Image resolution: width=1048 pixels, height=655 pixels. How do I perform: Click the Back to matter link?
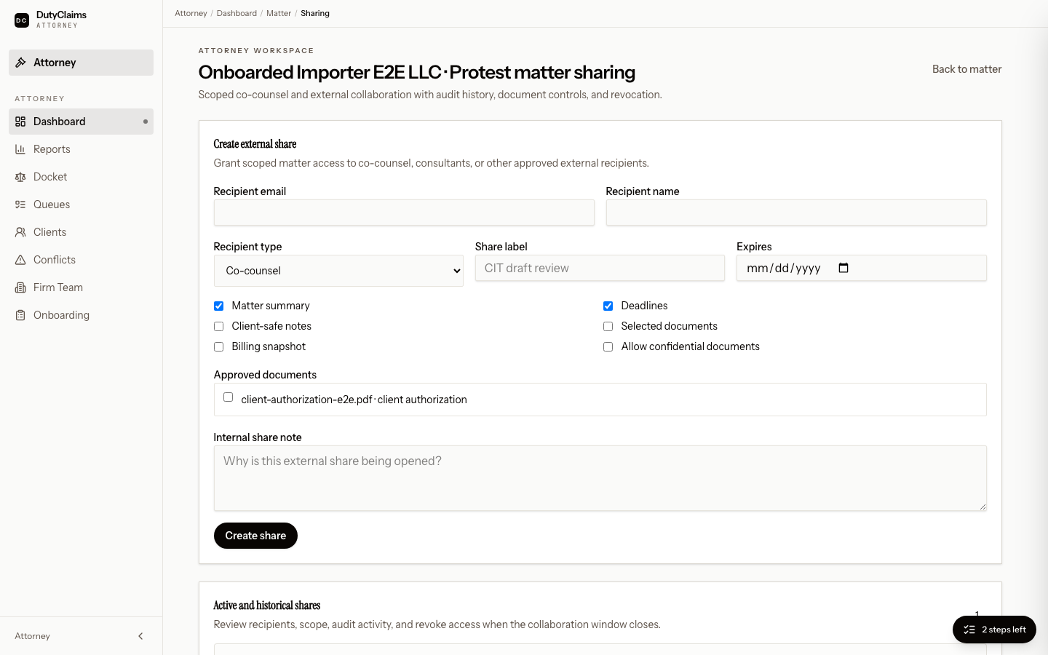(x=966, y=69)
